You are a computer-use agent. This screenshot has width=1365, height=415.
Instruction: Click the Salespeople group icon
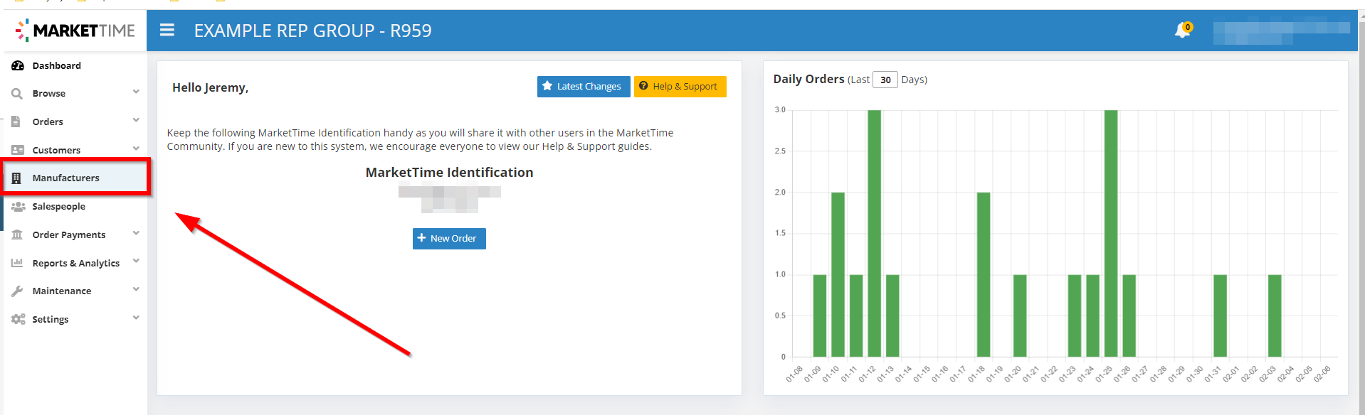coord(19,206)
